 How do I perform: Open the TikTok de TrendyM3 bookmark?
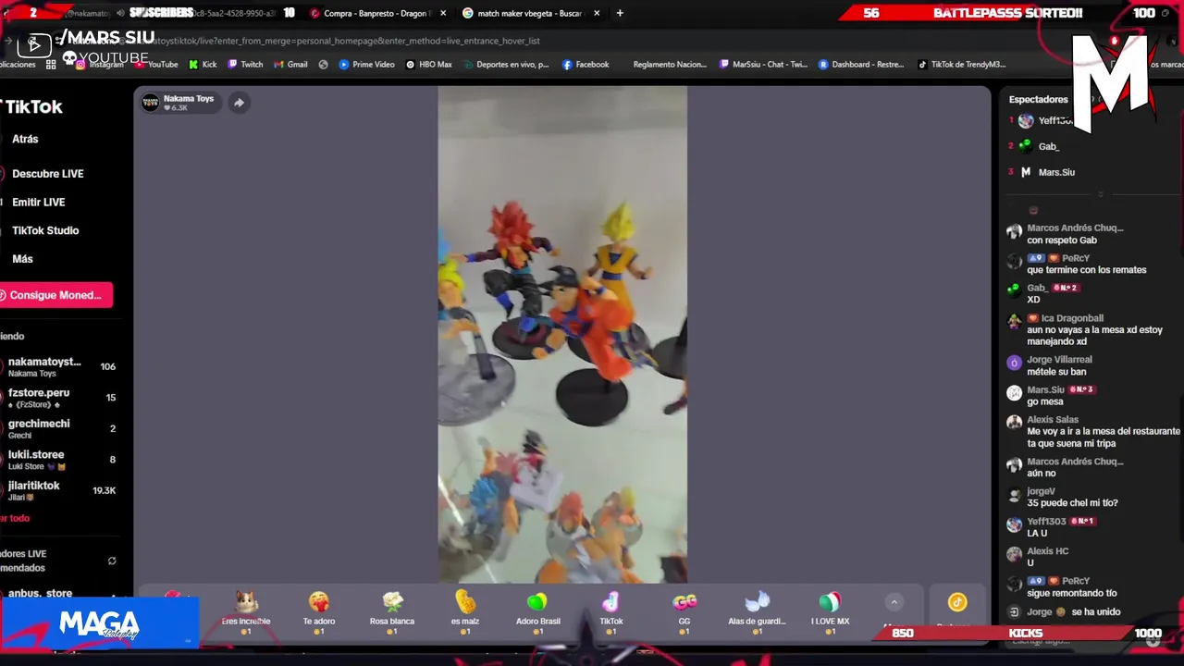961,65
